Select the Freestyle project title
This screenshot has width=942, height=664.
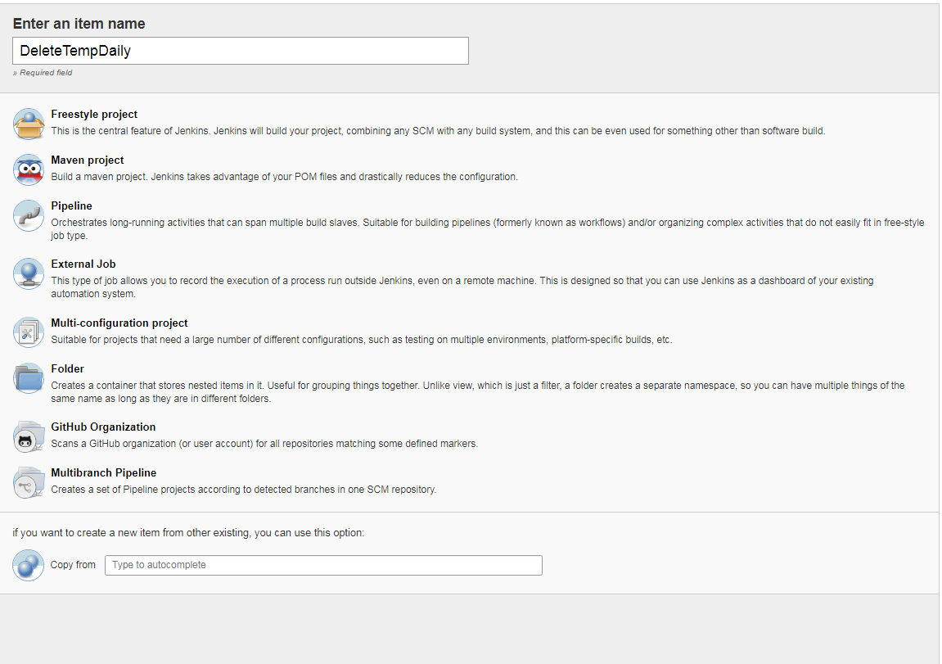coord(94,114)
